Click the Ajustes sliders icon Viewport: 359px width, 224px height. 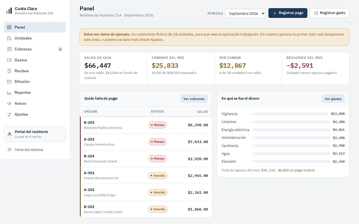click(9, 114)
